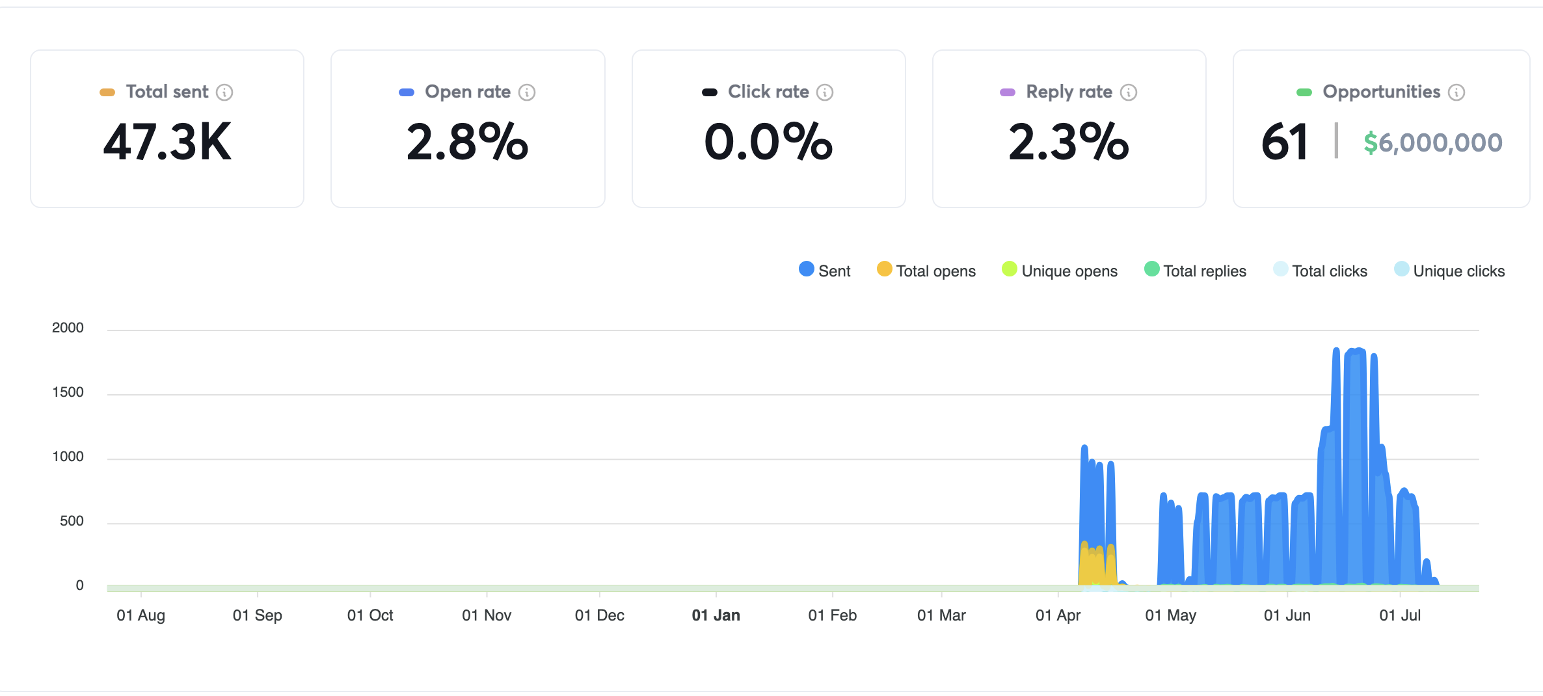This screenshot has height=696, width=1543.
Task: Click the 61 opportunities count
Action: click(1285, 142)
